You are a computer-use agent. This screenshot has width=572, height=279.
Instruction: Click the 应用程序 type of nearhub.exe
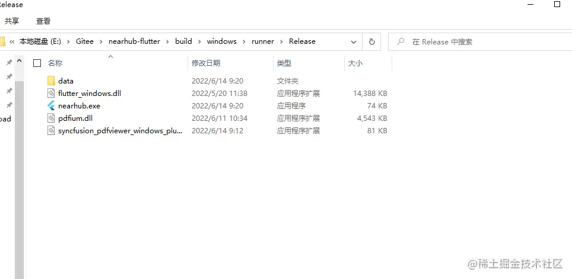point(291,106)
